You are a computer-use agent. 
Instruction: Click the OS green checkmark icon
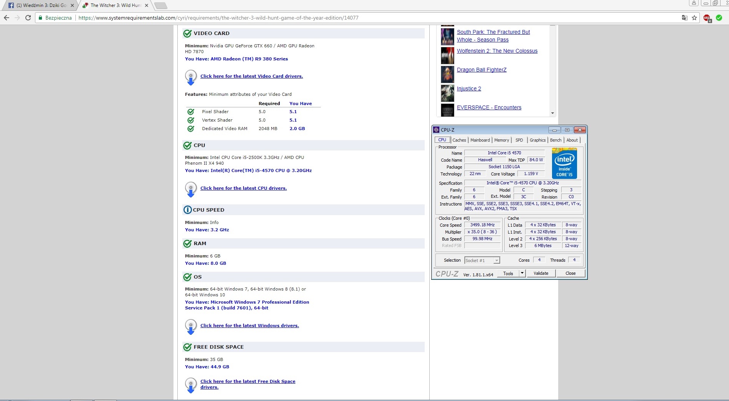click(x=187, y=277)
